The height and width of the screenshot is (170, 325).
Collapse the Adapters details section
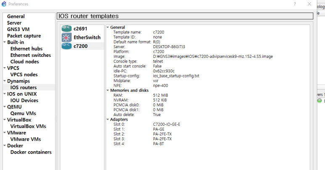point(108,119)
